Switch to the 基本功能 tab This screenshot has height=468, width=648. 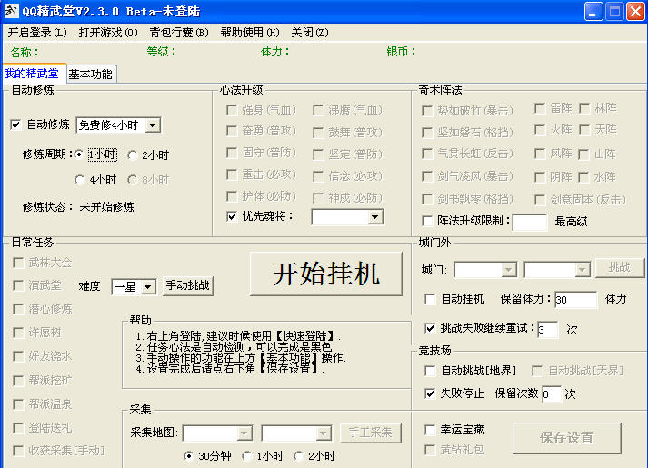(91, 75)
